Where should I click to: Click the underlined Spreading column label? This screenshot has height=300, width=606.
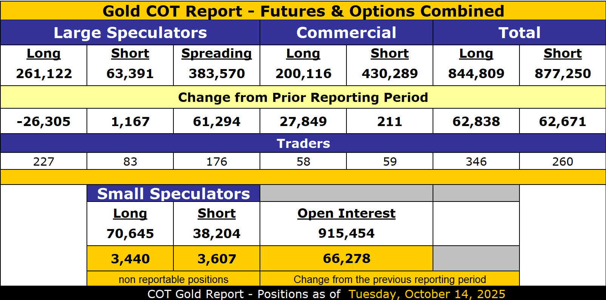click(x=216, y=54)
